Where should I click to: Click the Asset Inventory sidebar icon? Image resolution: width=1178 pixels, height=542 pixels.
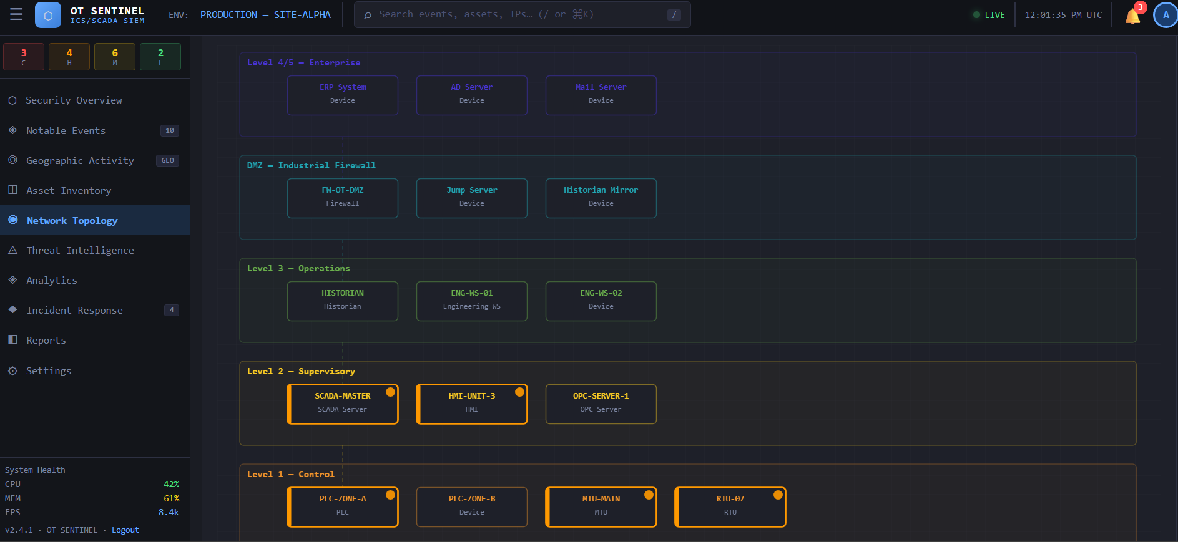pyautogui.click(x=12, y=190)
